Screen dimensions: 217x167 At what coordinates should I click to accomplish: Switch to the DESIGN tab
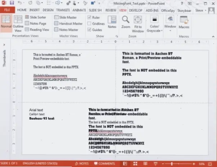(x=48, y=10)
